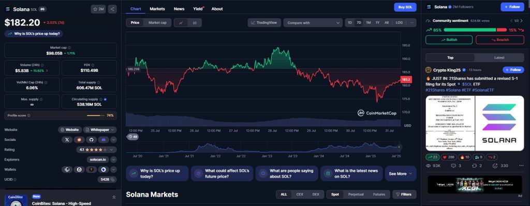Collapse the CoinBites card chevron
530x206 pixels.
pos(114,198)
